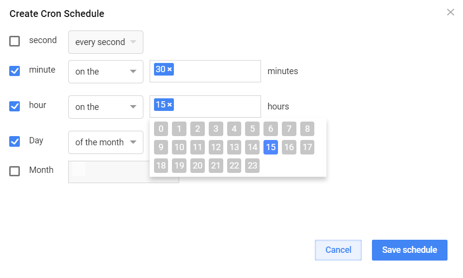This screenshot has height=278, width=463.
Task: Close the Create Cron Schedule dialog
Action: click(450, 12)
